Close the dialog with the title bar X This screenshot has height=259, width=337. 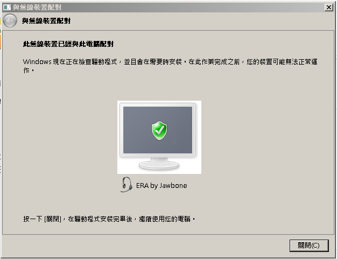(x=328, y=8)
